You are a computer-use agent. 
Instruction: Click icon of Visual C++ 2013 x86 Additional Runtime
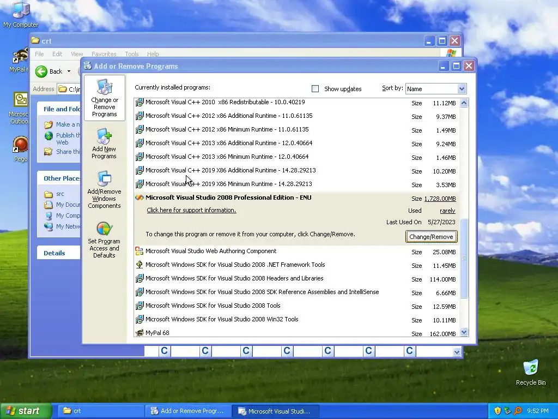pos(139,143)
